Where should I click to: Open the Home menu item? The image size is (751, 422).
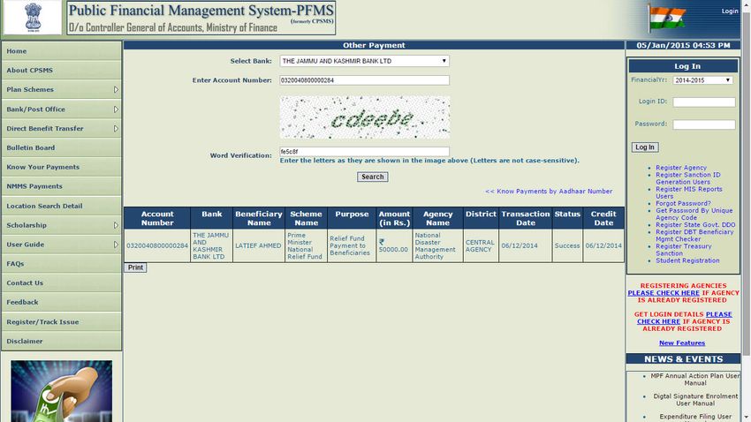(61, 50)
